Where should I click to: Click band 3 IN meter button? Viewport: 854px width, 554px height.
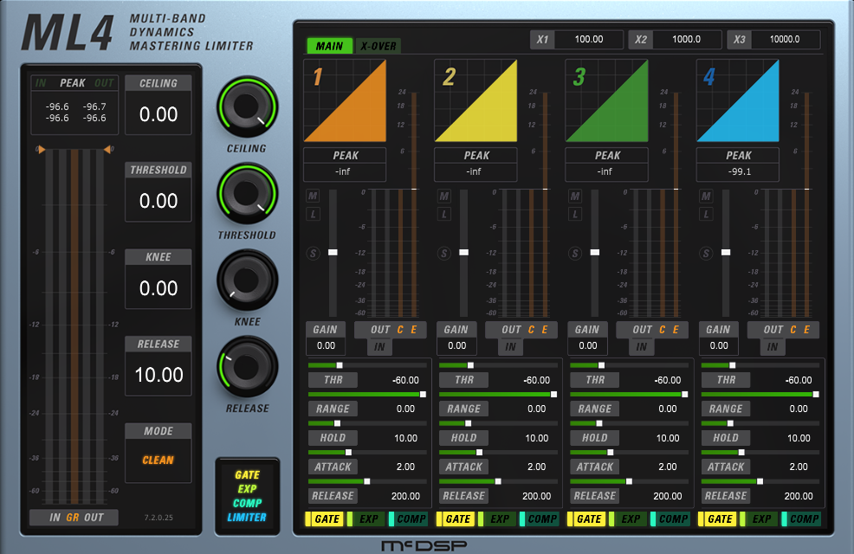pos(642,346)
